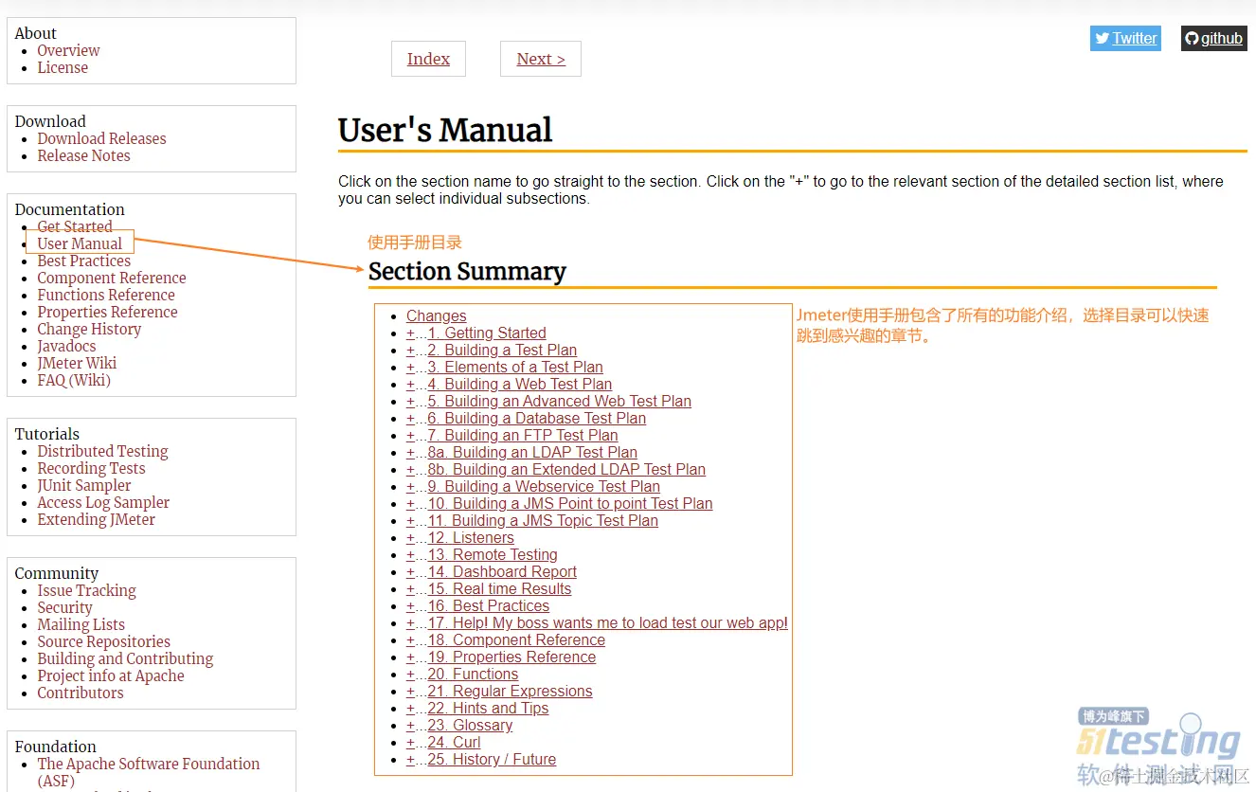Open Change History sidebar link
Viewport: 1256px width, 792px height.
[89, 330]
